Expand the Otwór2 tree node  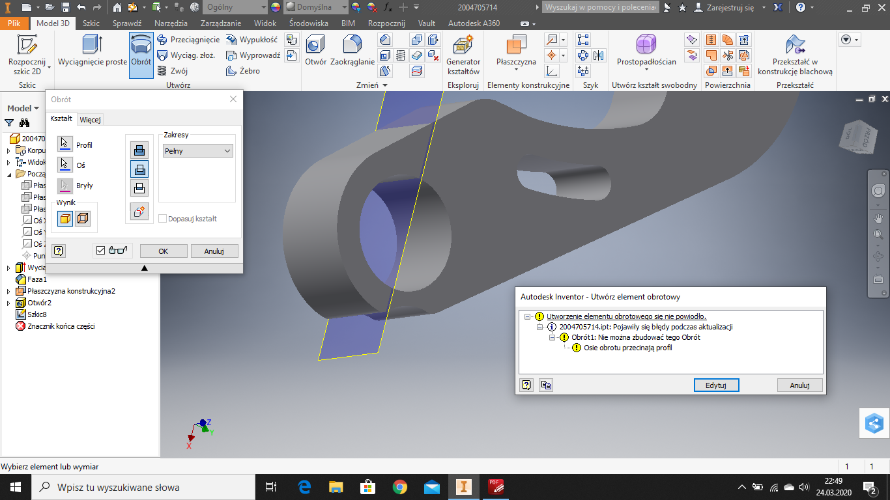[x=8, y=303]
